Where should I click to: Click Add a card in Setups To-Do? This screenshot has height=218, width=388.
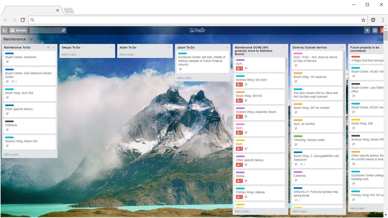tap(70, 54)
